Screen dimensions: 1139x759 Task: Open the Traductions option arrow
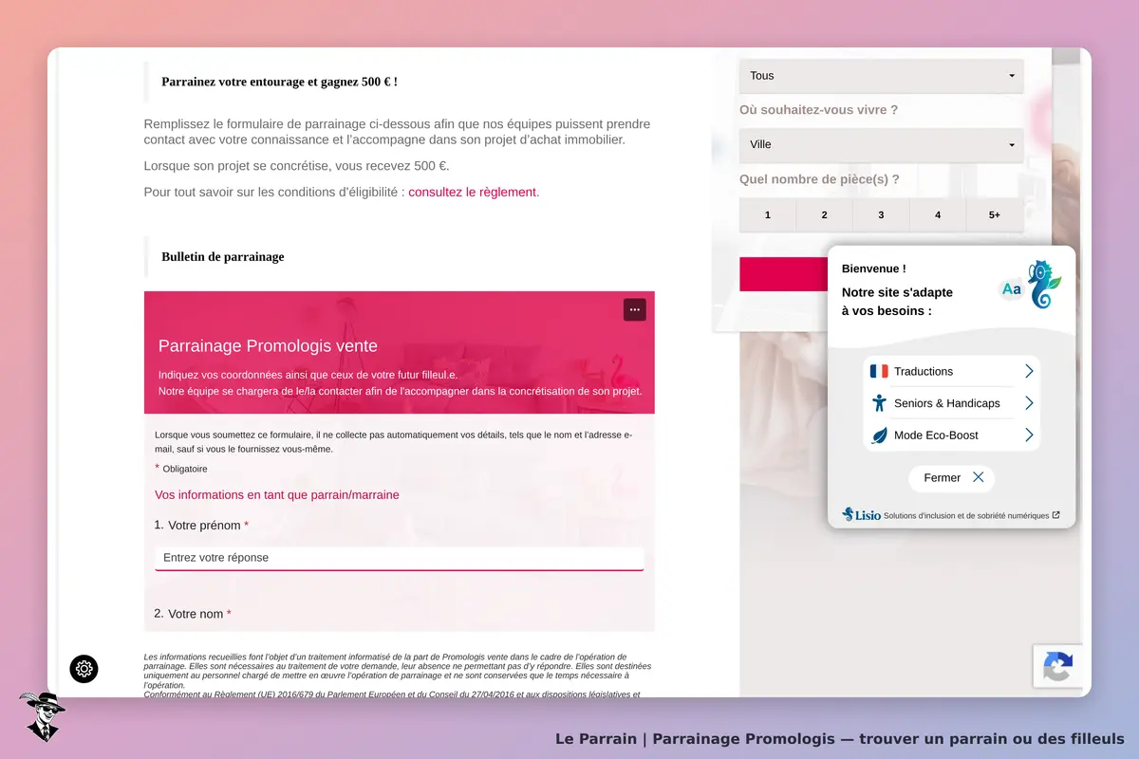coord(1029,371)
